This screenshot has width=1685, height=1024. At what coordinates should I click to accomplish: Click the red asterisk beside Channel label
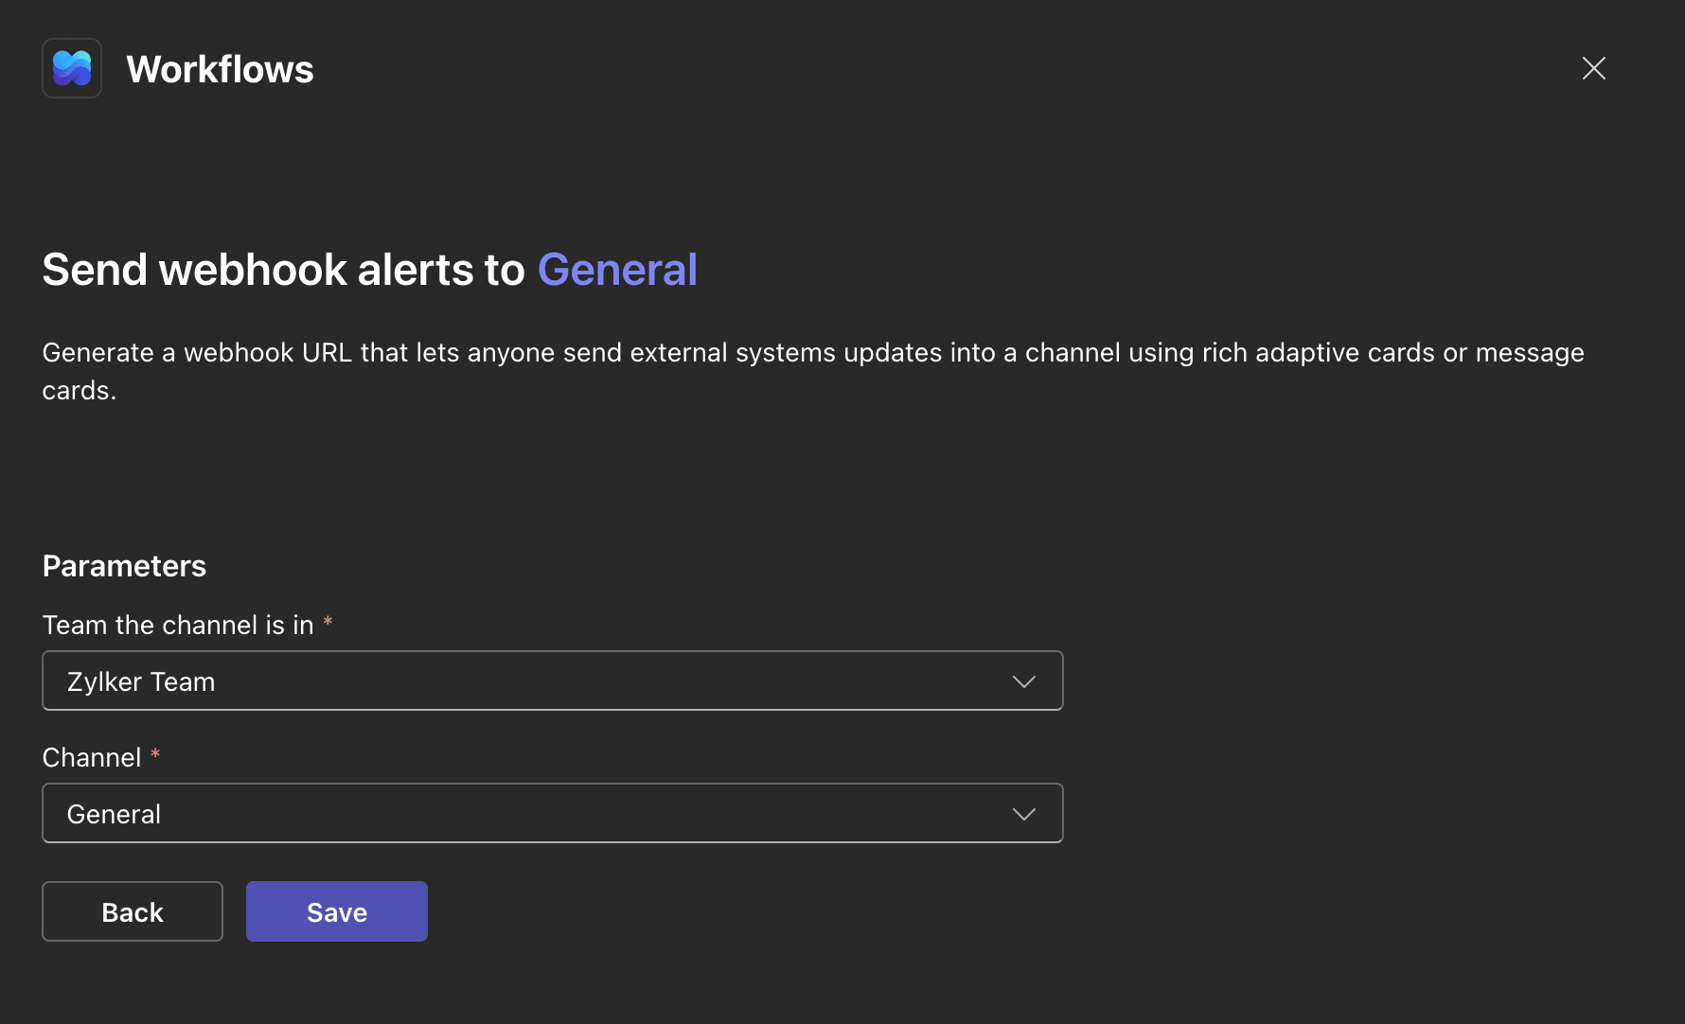tap(155, 754)
